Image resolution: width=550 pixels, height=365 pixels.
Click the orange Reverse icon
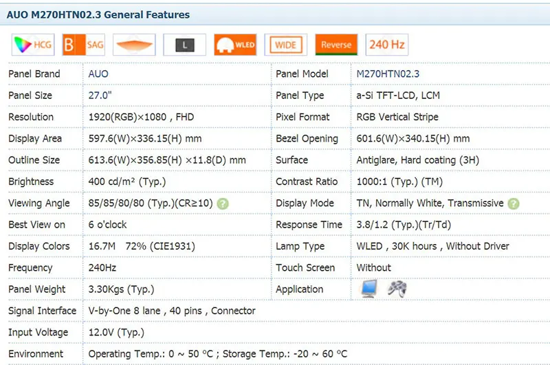(336, 45)
